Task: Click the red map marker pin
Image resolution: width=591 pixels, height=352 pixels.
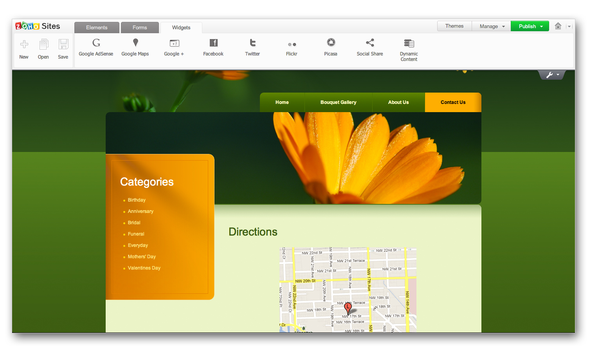Action: (348, 309)
